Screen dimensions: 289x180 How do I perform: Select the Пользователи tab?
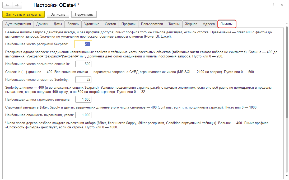152,24
